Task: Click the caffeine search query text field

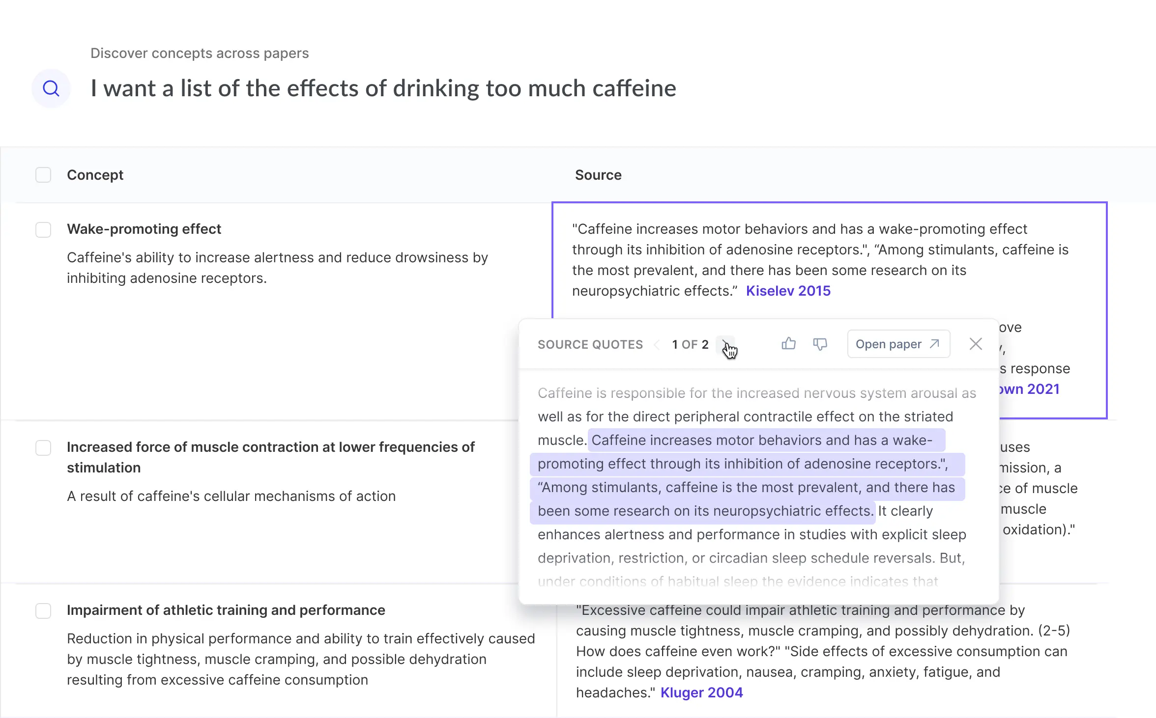Action: (382, 88)
